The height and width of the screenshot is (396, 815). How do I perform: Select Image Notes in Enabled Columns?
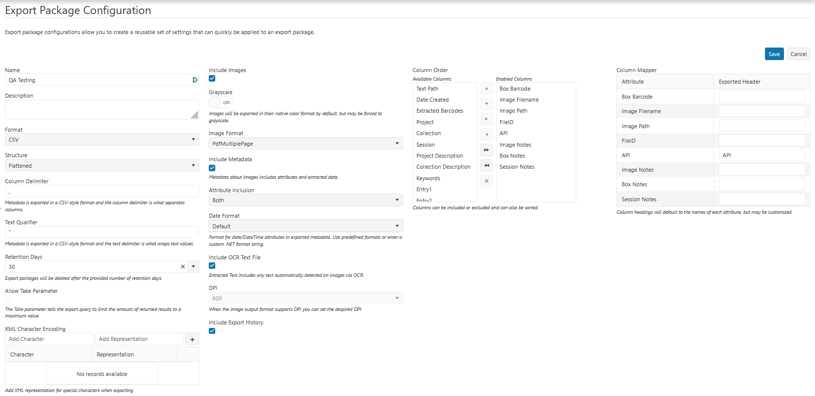coord(515,145)
